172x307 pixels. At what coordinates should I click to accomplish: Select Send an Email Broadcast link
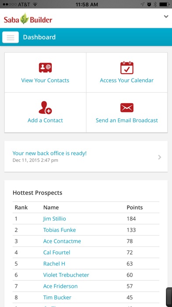(127, 120)
